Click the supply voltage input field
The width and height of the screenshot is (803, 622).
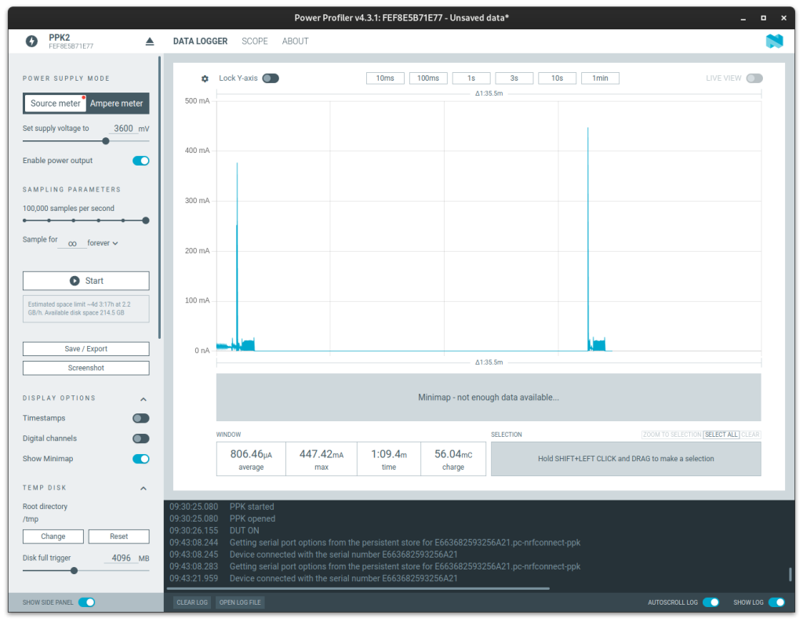123,129
